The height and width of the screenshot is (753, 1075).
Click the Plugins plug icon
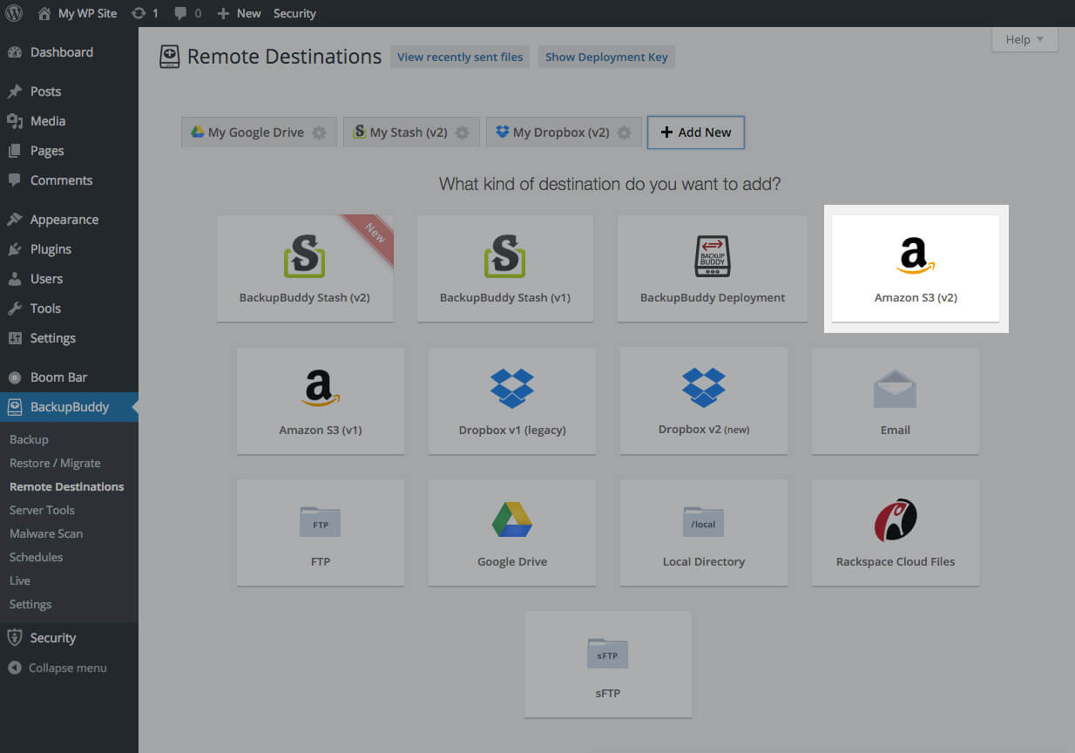coord(15,249)
